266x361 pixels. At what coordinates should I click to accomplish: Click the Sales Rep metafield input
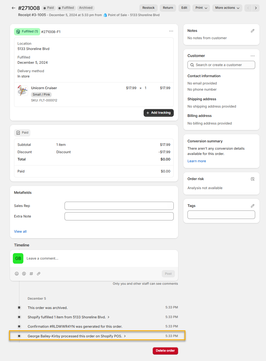(x=119, y=206)
